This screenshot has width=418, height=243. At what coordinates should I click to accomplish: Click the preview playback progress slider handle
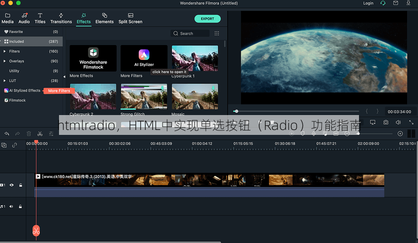click(236, 111)
